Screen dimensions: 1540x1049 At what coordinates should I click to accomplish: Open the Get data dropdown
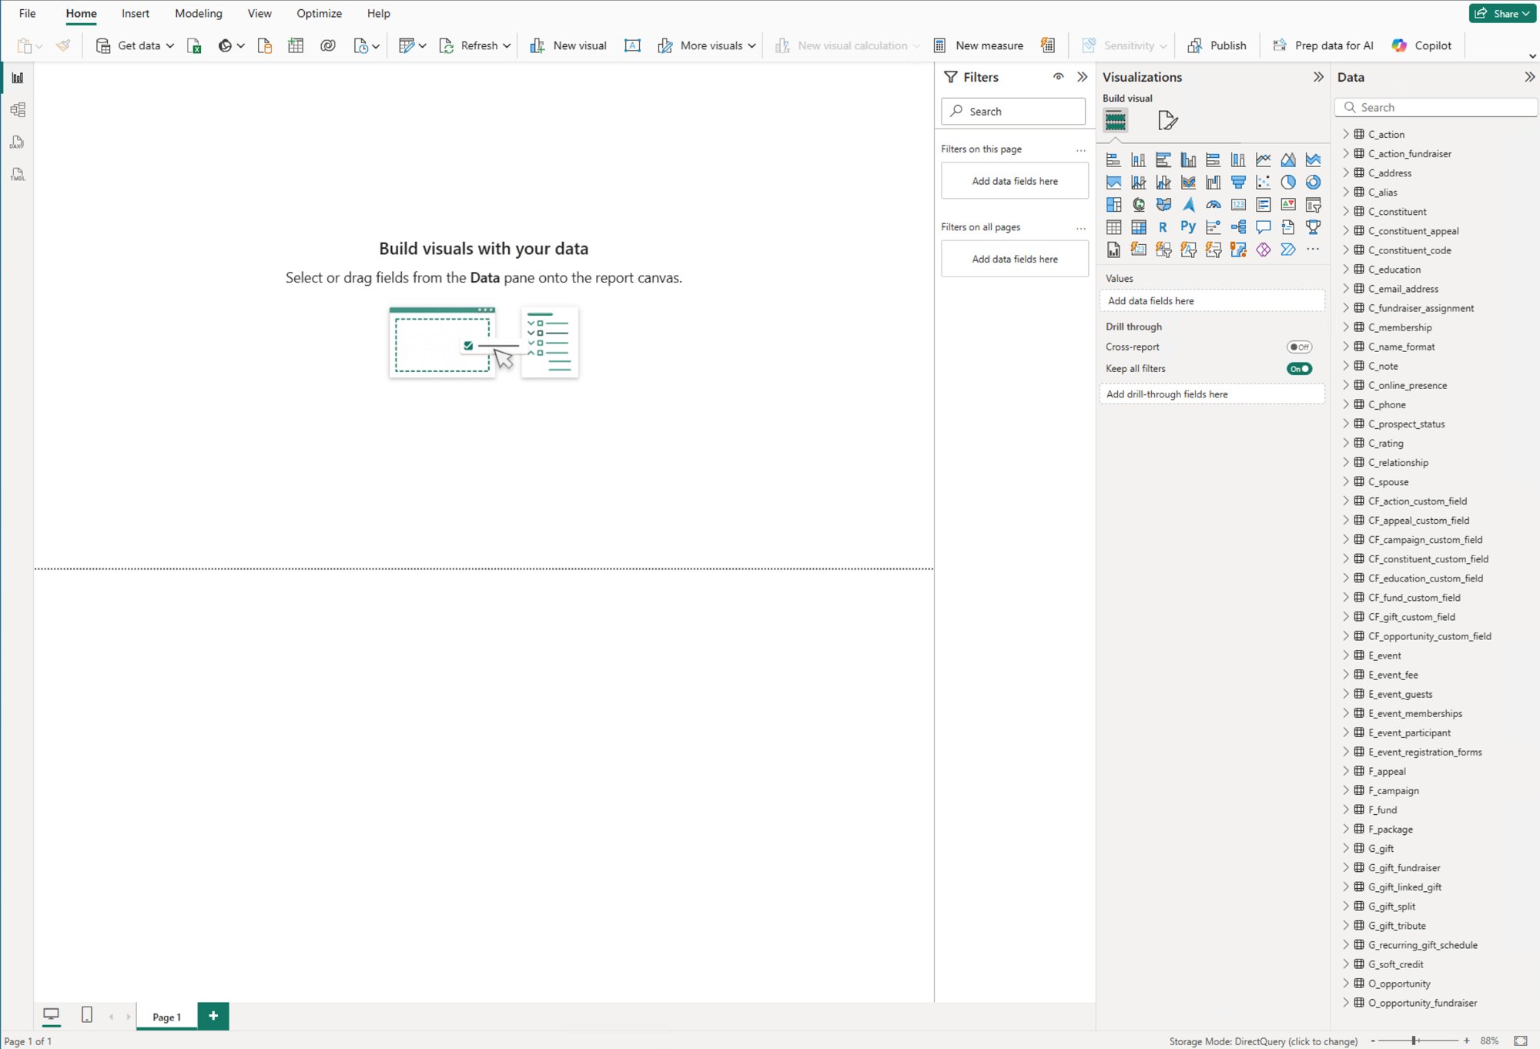171,45
